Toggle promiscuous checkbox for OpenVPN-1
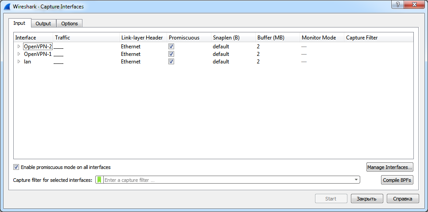This screenshot has width=428, height=212. tap(171, 54)
